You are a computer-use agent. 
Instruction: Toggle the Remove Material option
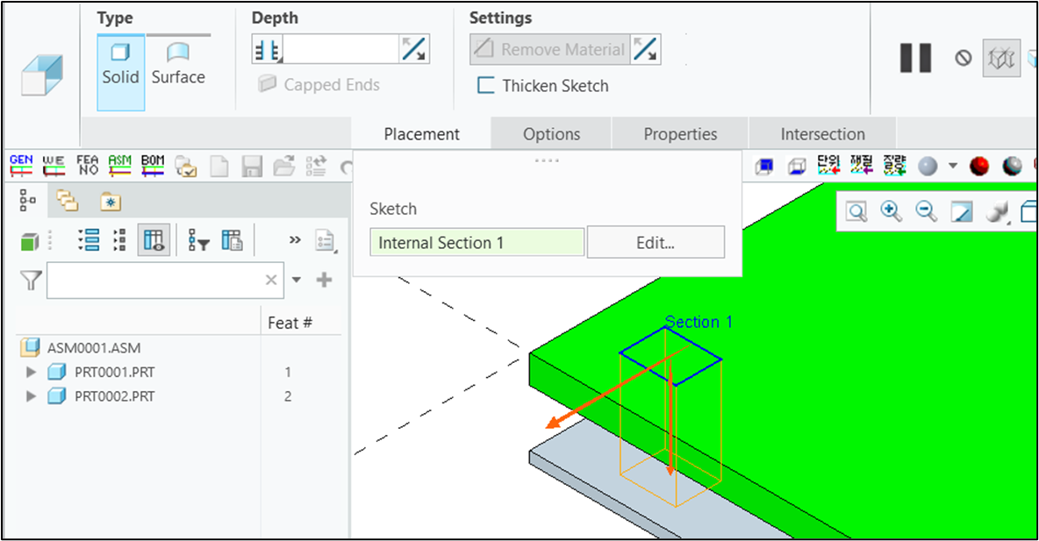pyautogui.click(x=550, y=50)
